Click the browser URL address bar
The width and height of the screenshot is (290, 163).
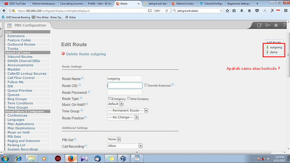(x=82, y=11)
